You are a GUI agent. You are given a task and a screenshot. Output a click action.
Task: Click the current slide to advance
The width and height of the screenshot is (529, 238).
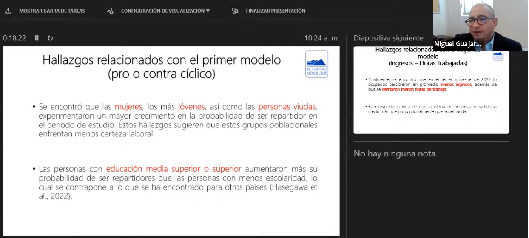tap(171, 140)
